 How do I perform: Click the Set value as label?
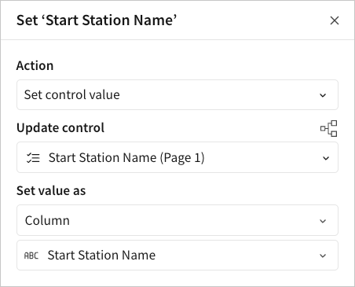coord(51,190)
